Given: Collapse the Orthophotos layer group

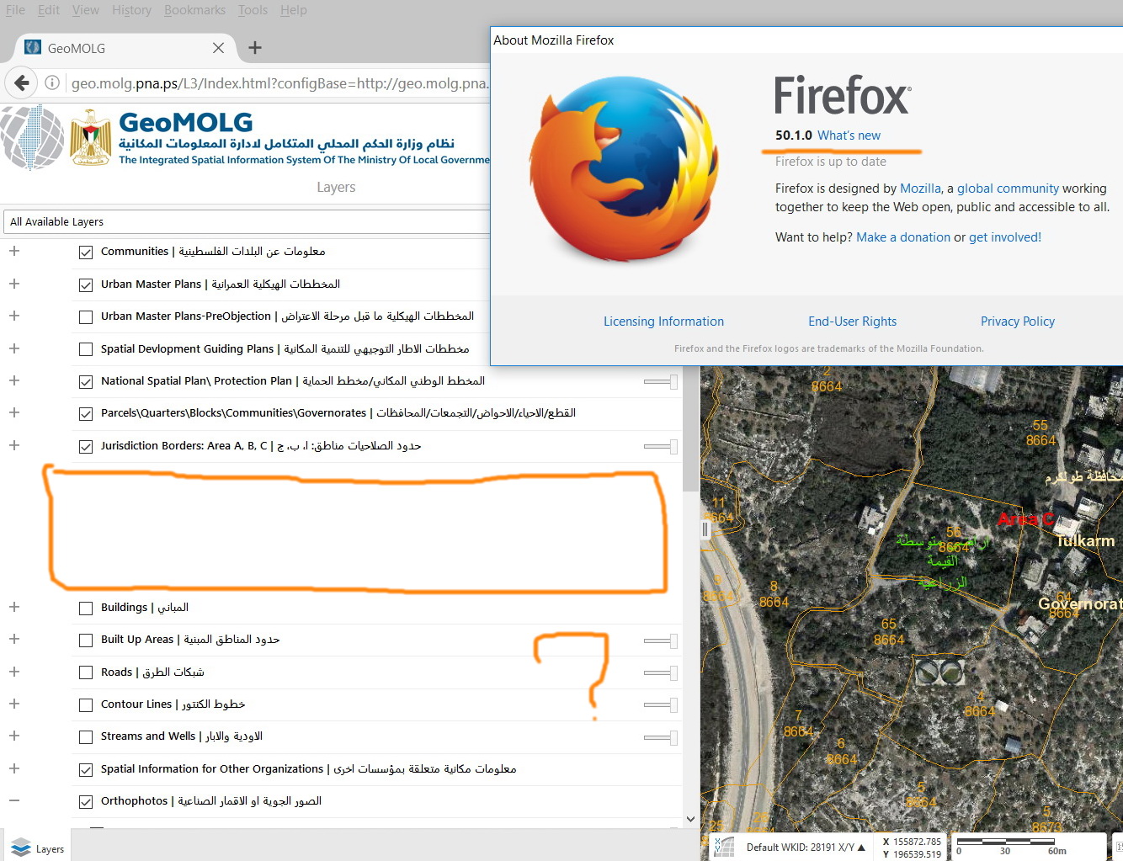Looking at the screenshot, I should pyautogui.click(x=14, y=800).
